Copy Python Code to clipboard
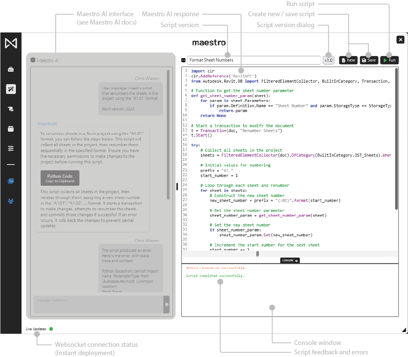Image resolution: width=408 pixels, height=357 pixels. coord(60,178)
